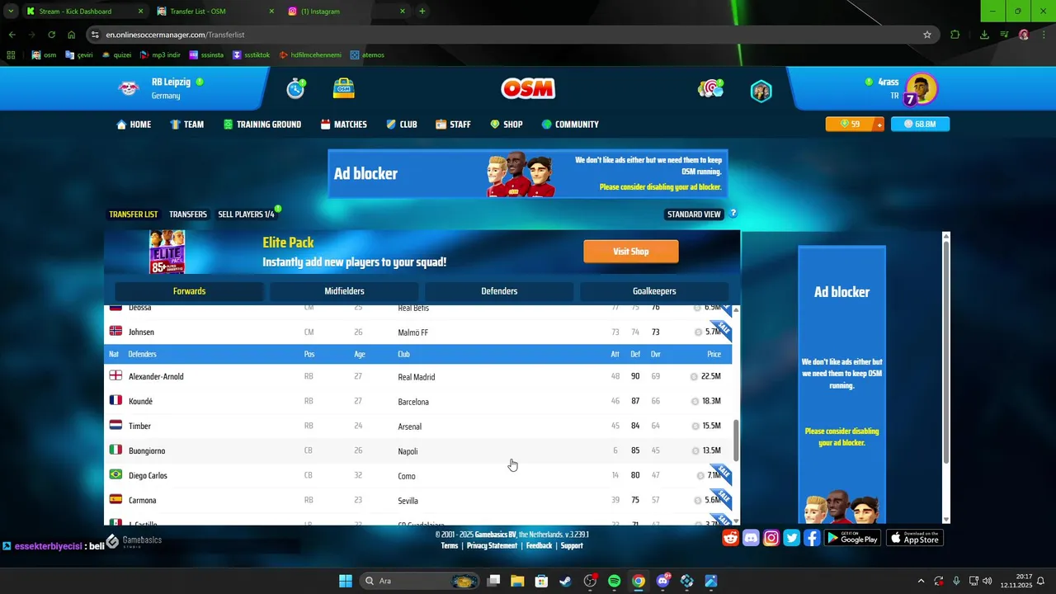Screen dimensions: 1056x594
Task: Open Discord from the Windows taskbar
Action: [x=662, y=581]
